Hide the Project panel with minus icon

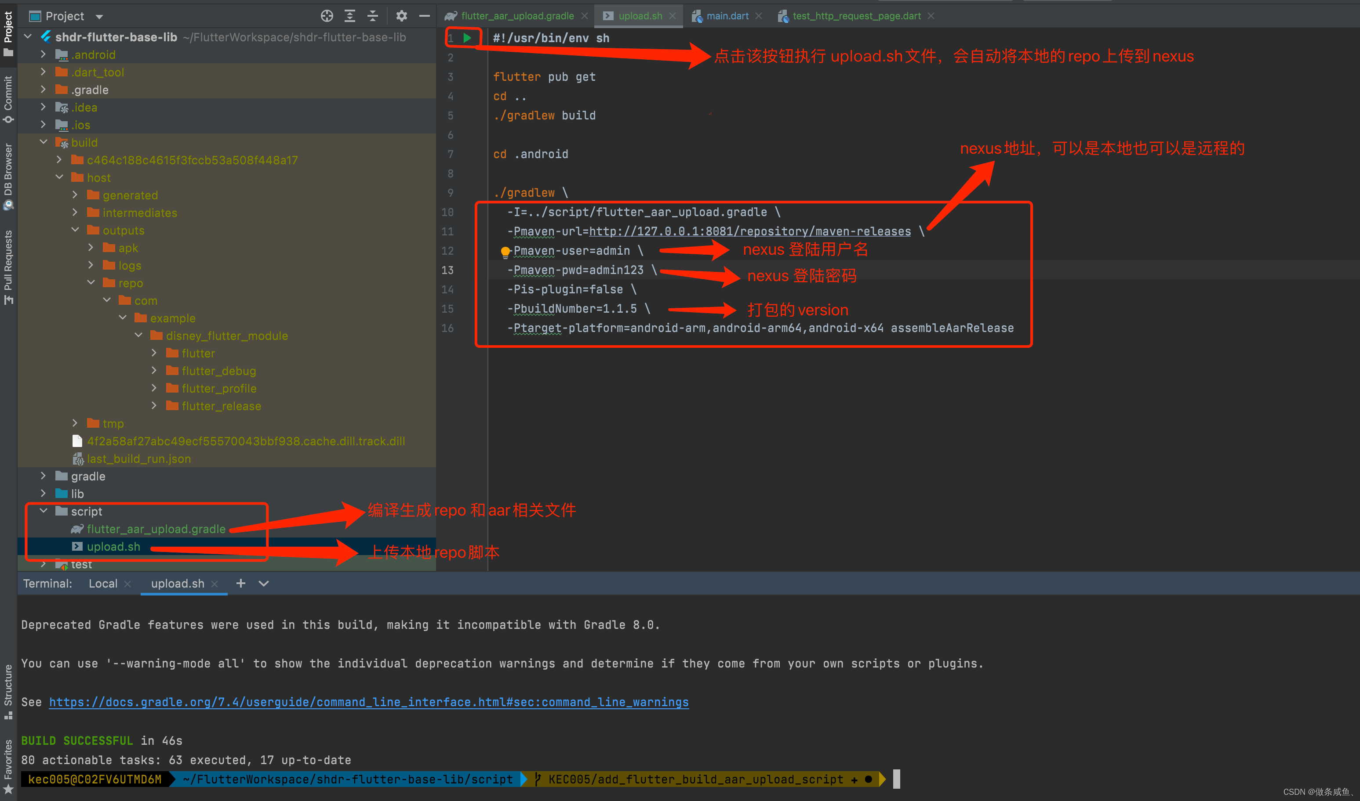click(x=425, y=16)
